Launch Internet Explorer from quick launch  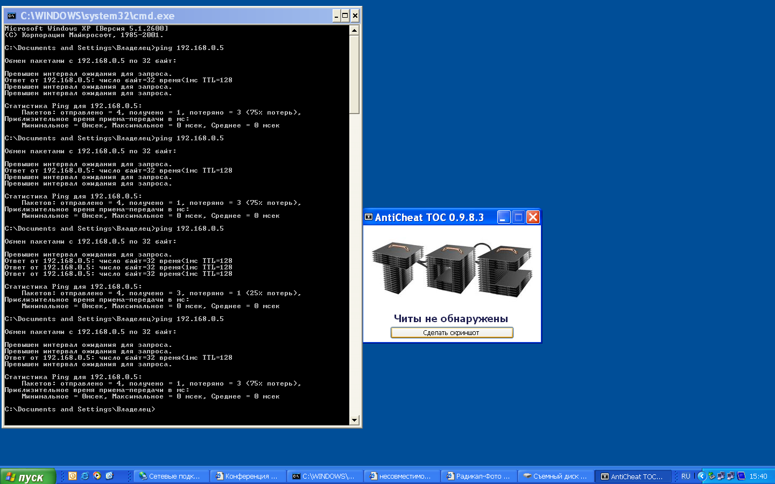[x=85, y=476]
